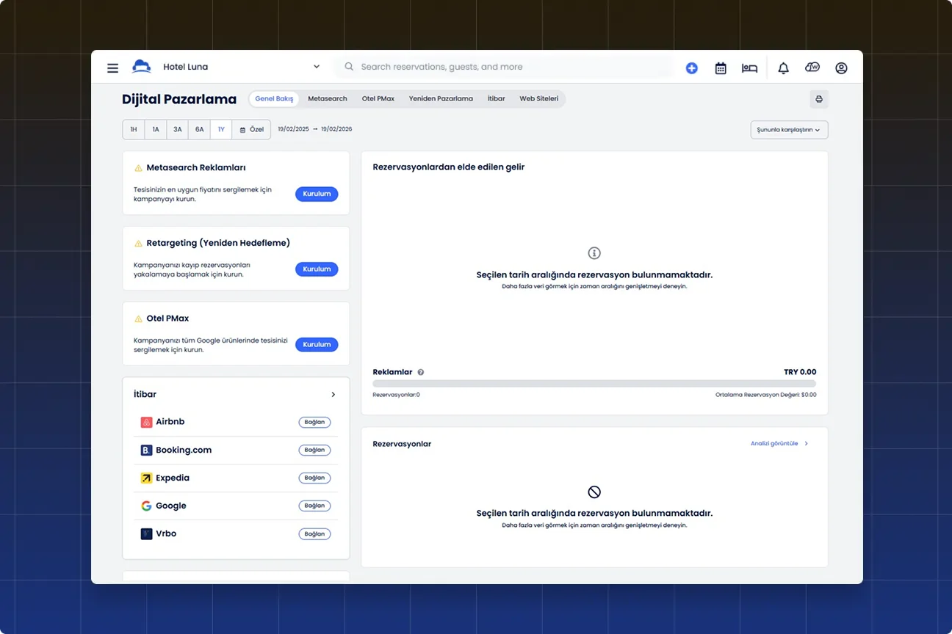Click the printer icon near Dijital Pazarlama
The height and width of the screenshot is (634, 952).
(818, 98)
